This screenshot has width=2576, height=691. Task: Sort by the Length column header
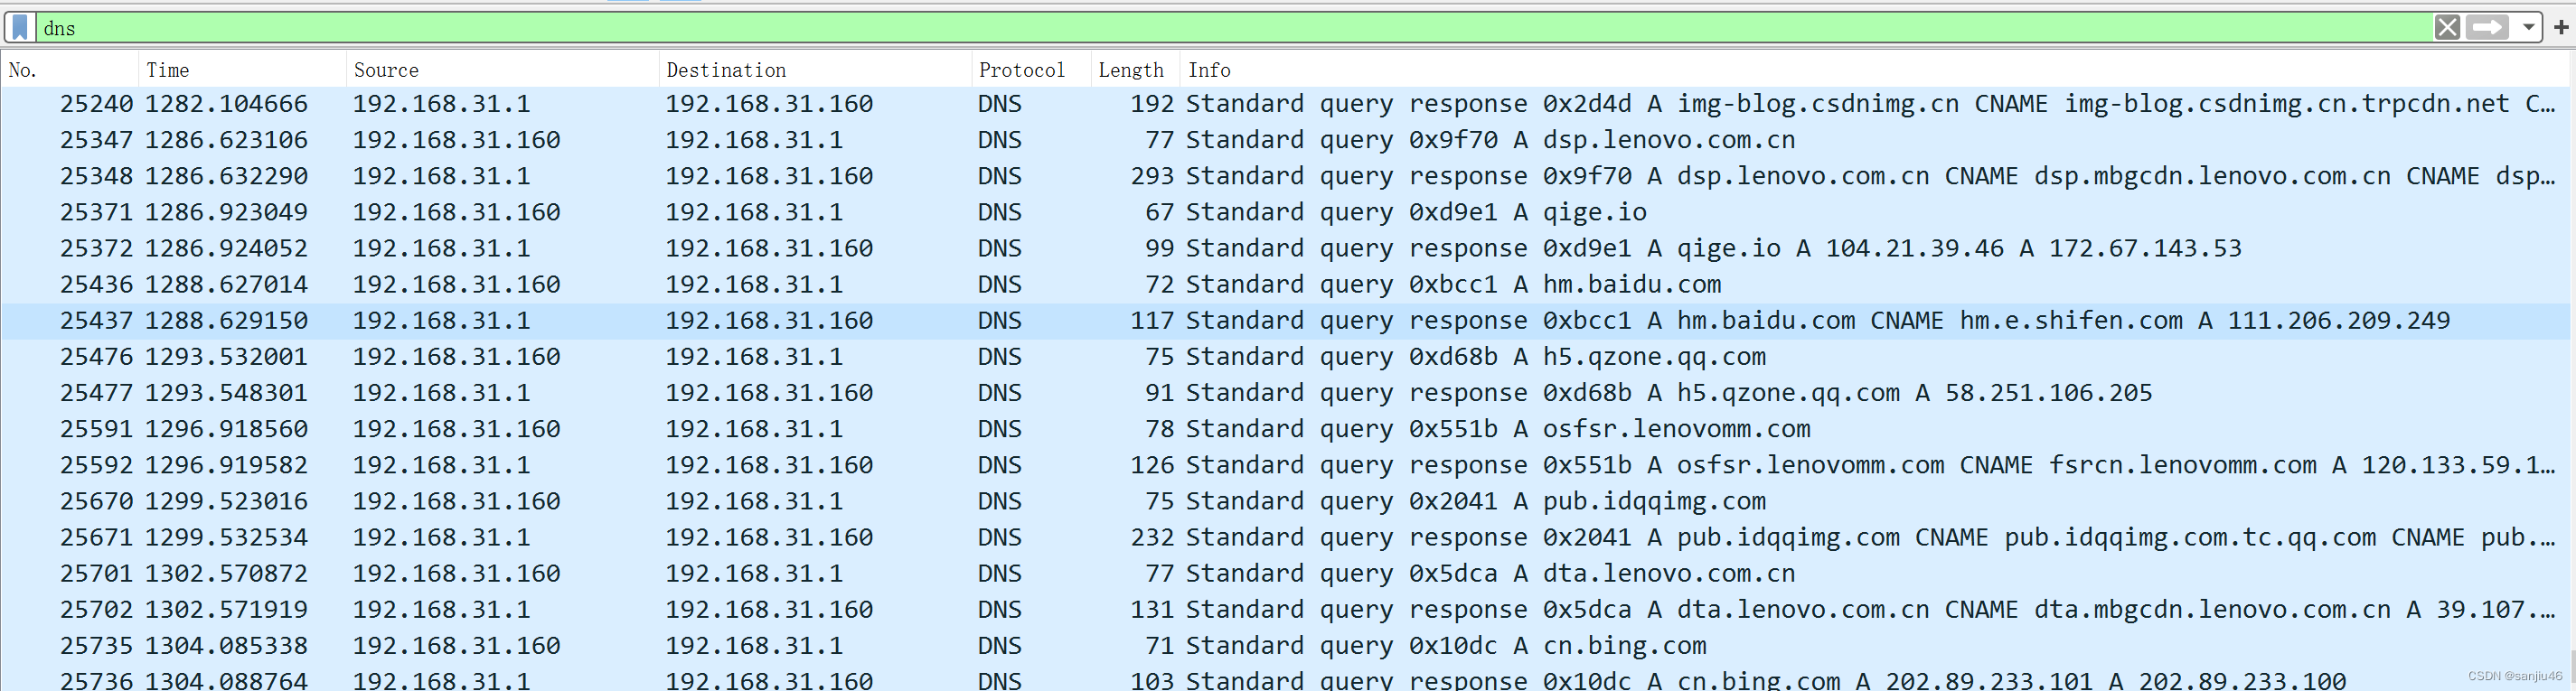click(1135, 70)
